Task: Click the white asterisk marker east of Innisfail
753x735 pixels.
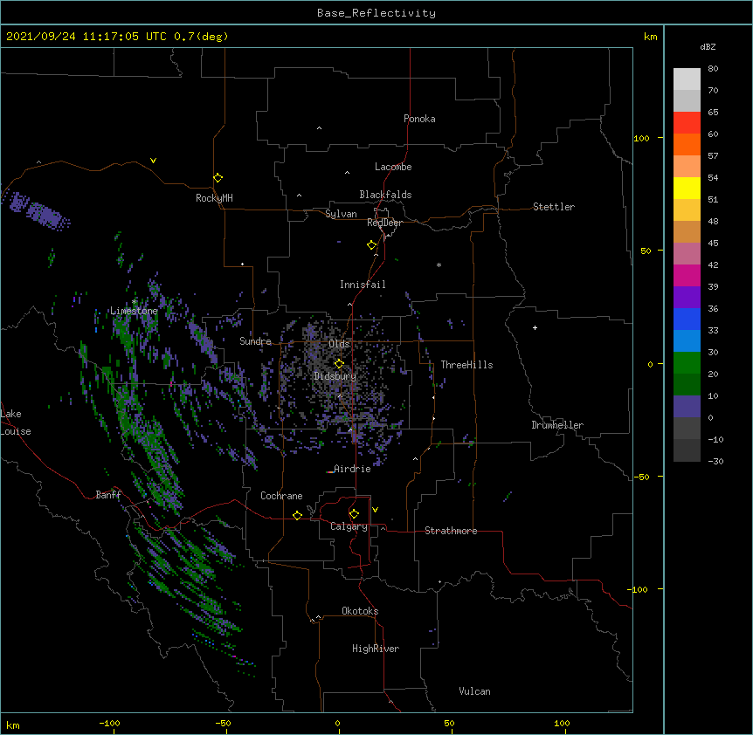Action: pyautogui.click(x=439, y=264)
